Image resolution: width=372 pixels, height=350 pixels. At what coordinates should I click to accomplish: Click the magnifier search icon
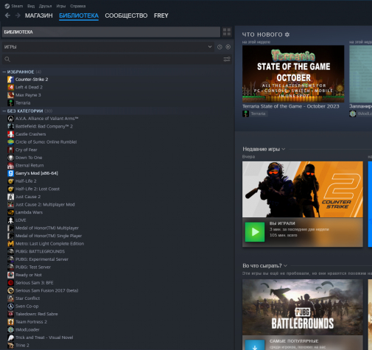pos(7,59)
